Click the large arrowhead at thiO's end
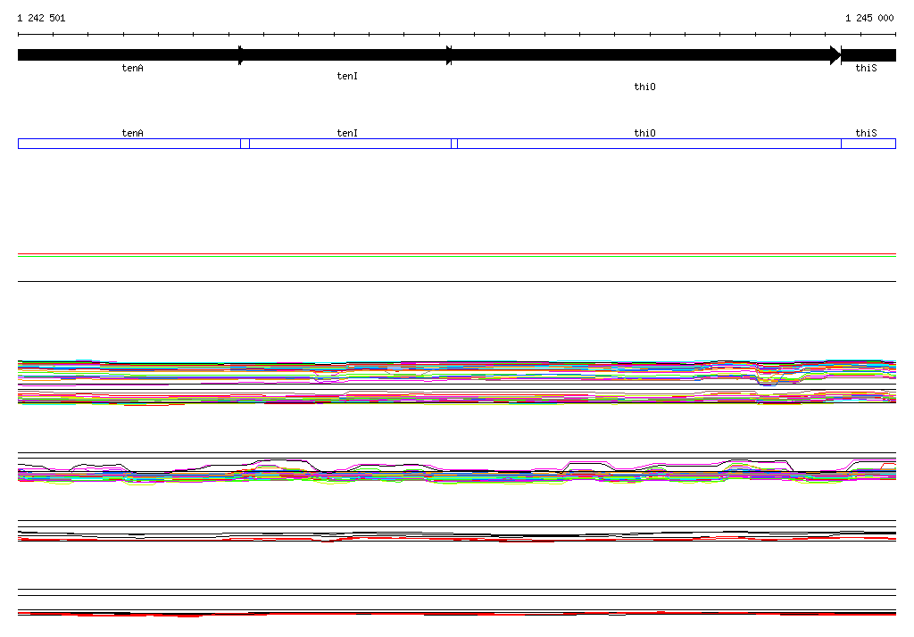Viewport: 914px width, 637px height. 835,55
